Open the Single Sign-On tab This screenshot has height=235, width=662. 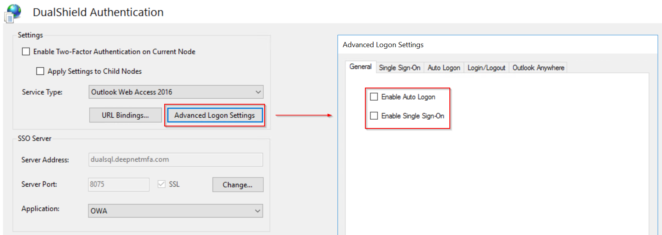coord(399,68)
